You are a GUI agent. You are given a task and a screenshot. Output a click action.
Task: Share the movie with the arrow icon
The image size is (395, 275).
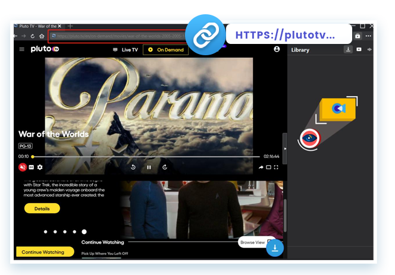click(x=261, y=167)
